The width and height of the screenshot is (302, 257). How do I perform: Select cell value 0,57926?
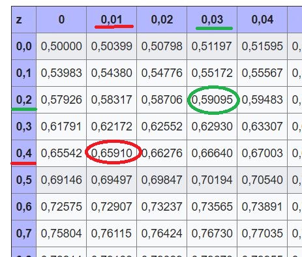click(61, 100)
